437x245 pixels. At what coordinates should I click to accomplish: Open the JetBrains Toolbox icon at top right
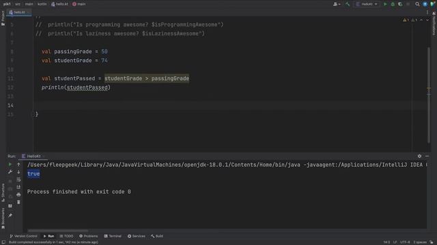(432, 4)
